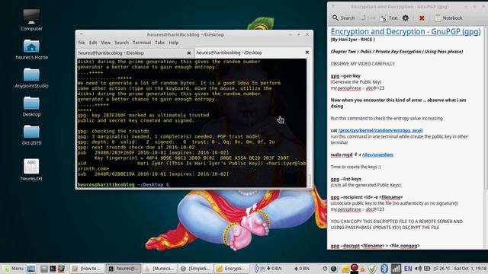Click the 'gpg --decrypt' command line in note
Viewport: 488px width, 274px height.
click(x=375, y=246)
